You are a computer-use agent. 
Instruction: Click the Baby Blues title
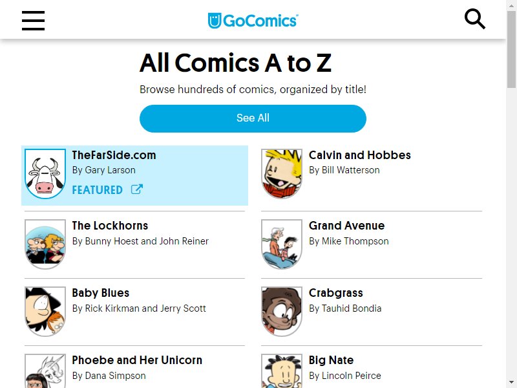pos(101,293)
